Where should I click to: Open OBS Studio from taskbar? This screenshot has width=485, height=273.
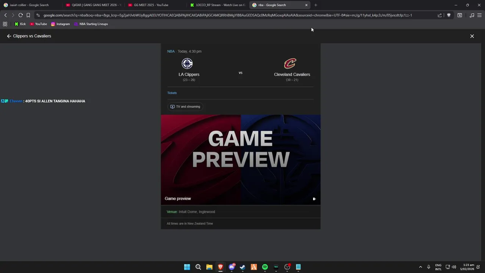[x=287, y=267]
